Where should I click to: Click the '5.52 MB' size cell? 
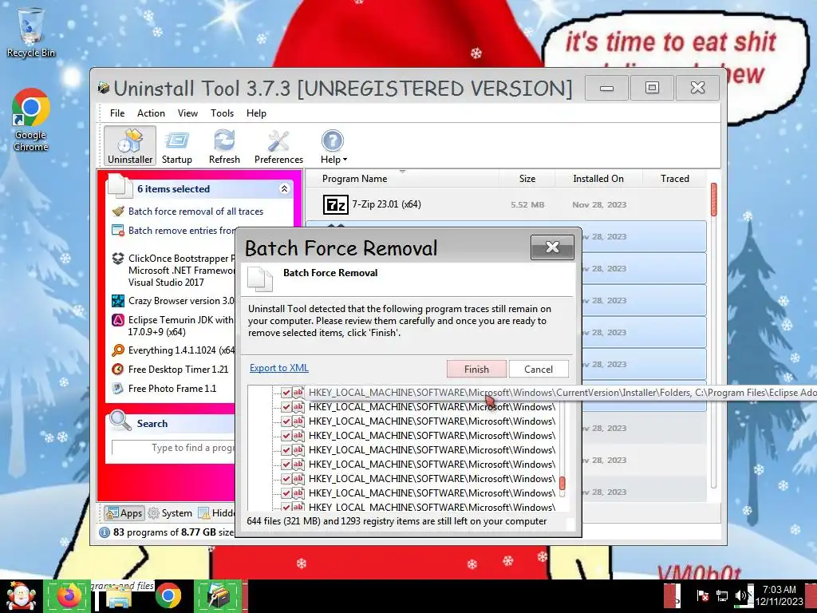coord(527,205)
